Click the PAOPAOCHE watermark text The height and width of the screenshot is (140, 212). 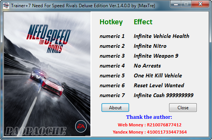pos(36,131)
